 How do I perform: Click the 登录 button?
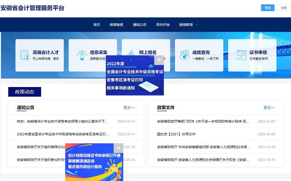tap(268, 8)
